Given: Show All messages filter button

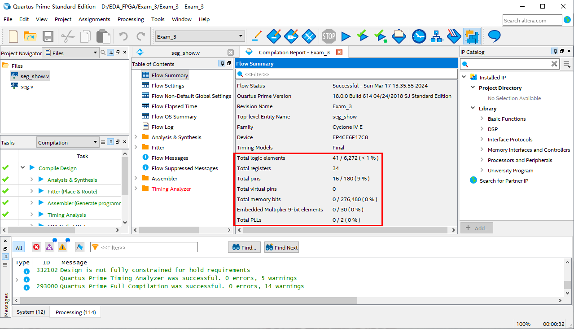Looking at the screenshot, I should pyautogui.click(x=19, y=248).
